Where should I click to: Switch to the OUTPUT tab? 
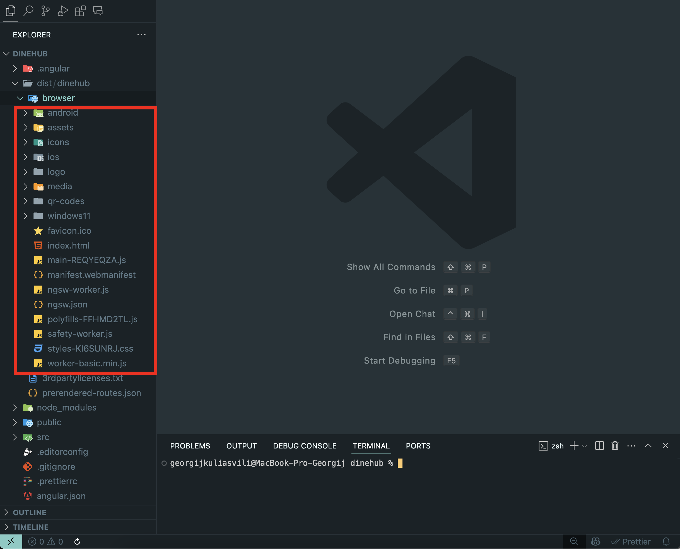[x=241, y=446]
